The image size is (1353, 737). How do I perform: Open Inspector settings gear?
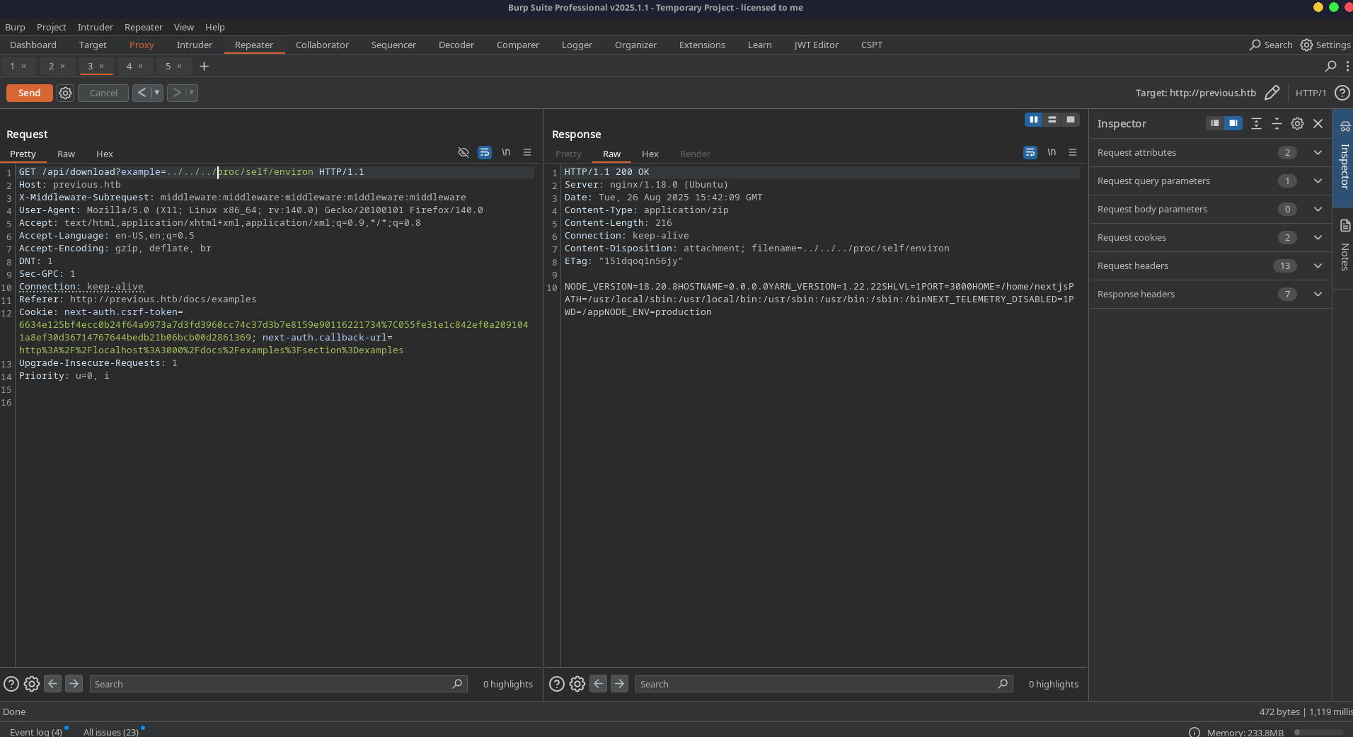click(1297, 123)
